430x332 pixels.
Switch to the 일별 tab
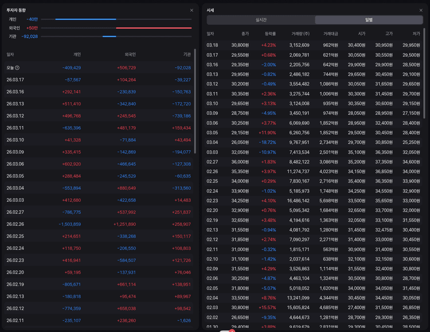click(x=369, y=19)
